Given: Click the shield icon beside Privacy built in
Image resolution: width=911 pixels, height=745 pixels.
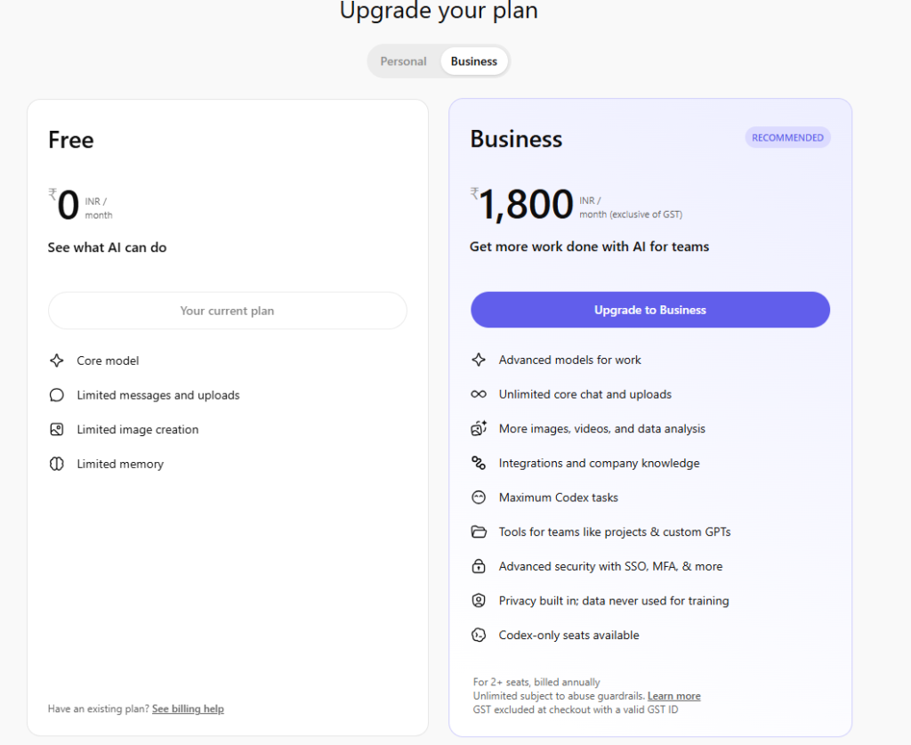Looking at the screenshot, I should click(x=479, y=601).
